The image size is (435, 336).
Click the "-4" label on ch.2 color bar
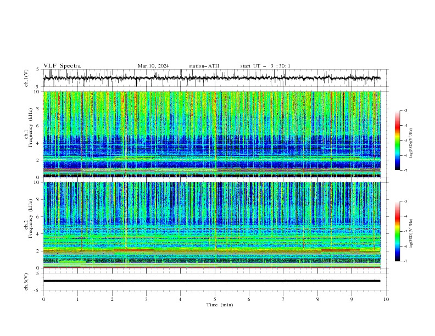(405, 216)
